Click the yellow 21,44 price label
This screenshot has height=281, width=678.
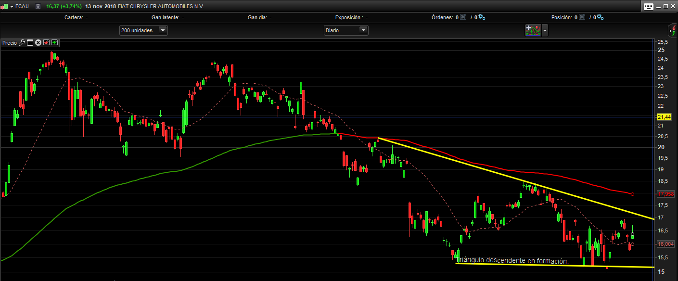point(664,117)
